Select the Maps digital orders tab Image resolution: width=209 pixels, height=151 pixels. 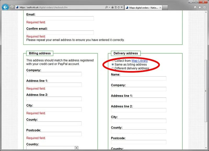coord(143,8)
